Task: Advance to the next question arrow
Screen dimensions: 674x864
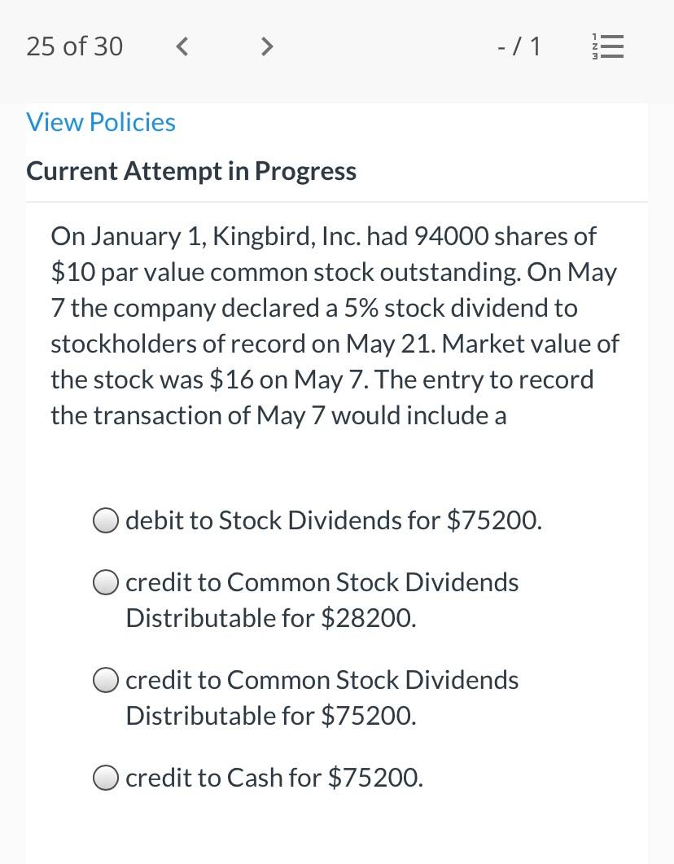Action: pyautogui.click(x=267, y=47)
